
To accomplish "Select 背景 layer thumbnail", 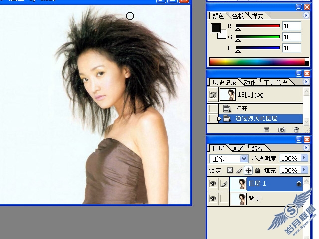I will coord(239,199).
